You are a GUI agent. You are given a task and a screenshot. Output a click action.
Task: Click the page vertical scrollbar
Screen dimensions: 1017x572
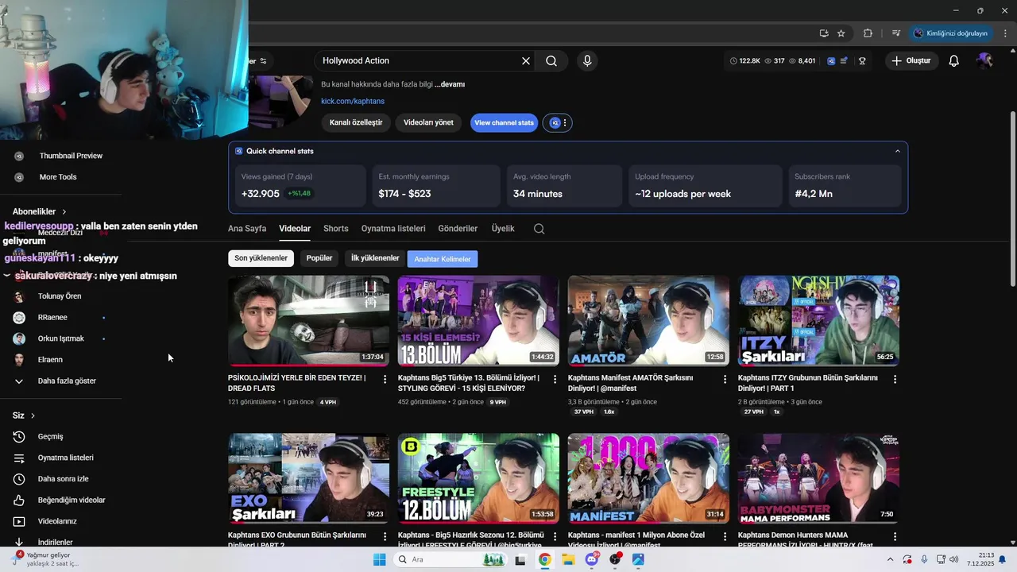1012,199
